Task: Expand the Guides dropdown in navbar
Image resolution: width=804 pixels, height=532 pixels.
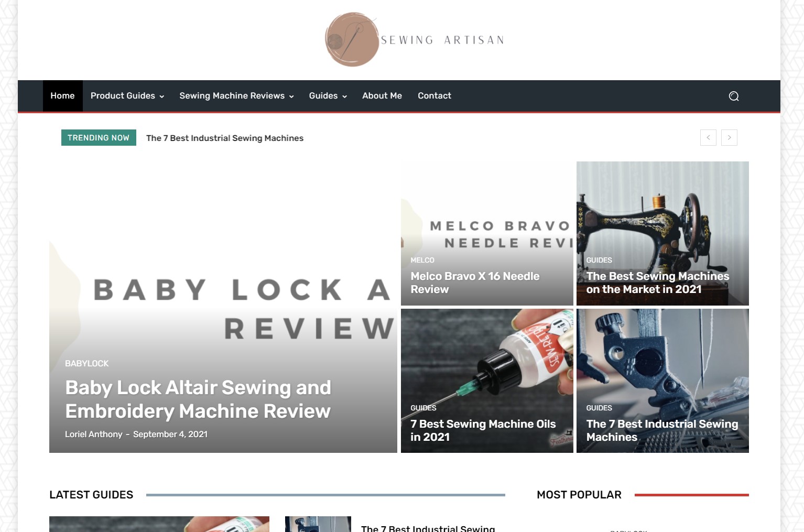Action: point(328,96)
